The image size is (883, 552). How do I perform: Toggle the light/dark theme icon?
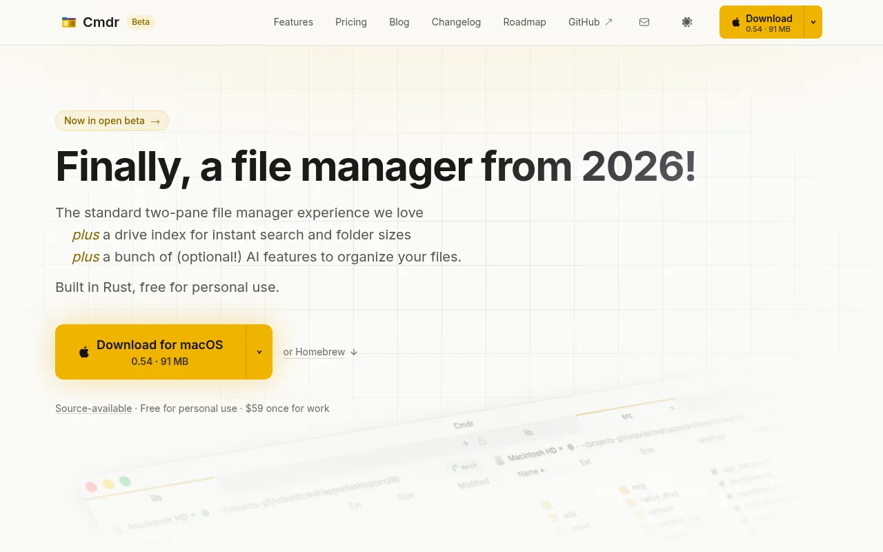(687, 22)
